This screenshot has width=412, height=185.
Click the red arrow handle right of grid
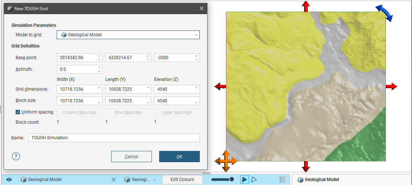(391, 86)
